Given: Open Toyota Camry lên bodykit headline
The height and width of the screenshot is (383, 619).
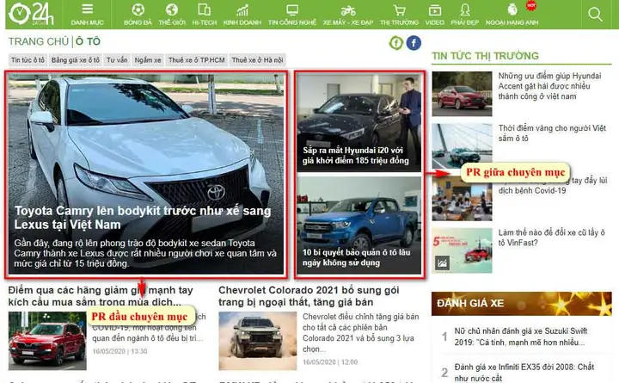Looking at the screenshot, I should 143,218.
